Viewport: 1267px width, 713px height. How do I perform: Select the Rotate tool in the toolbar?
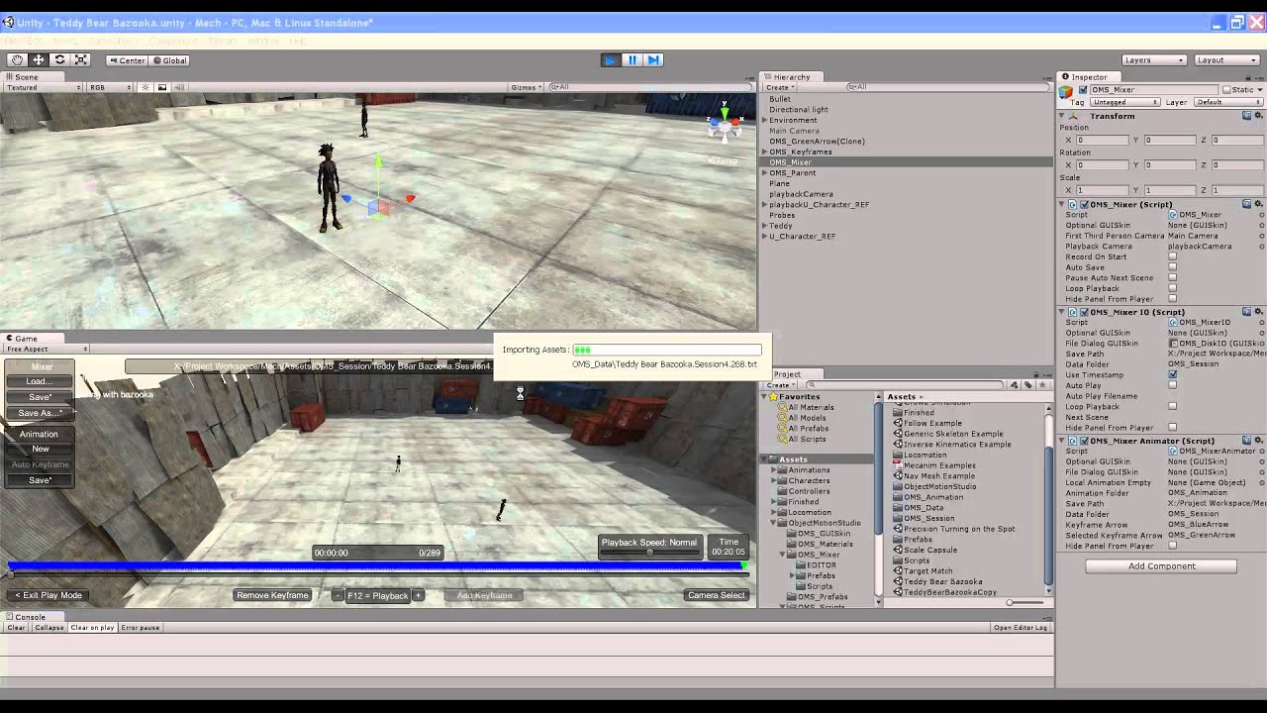[59, 60]
